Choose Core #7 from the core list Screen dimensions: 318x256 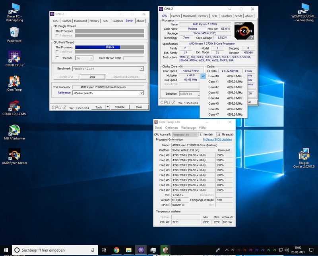coord(224,115)
